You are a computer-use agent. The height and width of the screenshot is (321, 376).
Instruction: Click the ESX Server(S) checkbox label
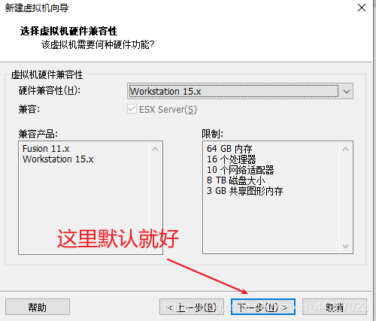pyautogui.click(x=168, y=110)
